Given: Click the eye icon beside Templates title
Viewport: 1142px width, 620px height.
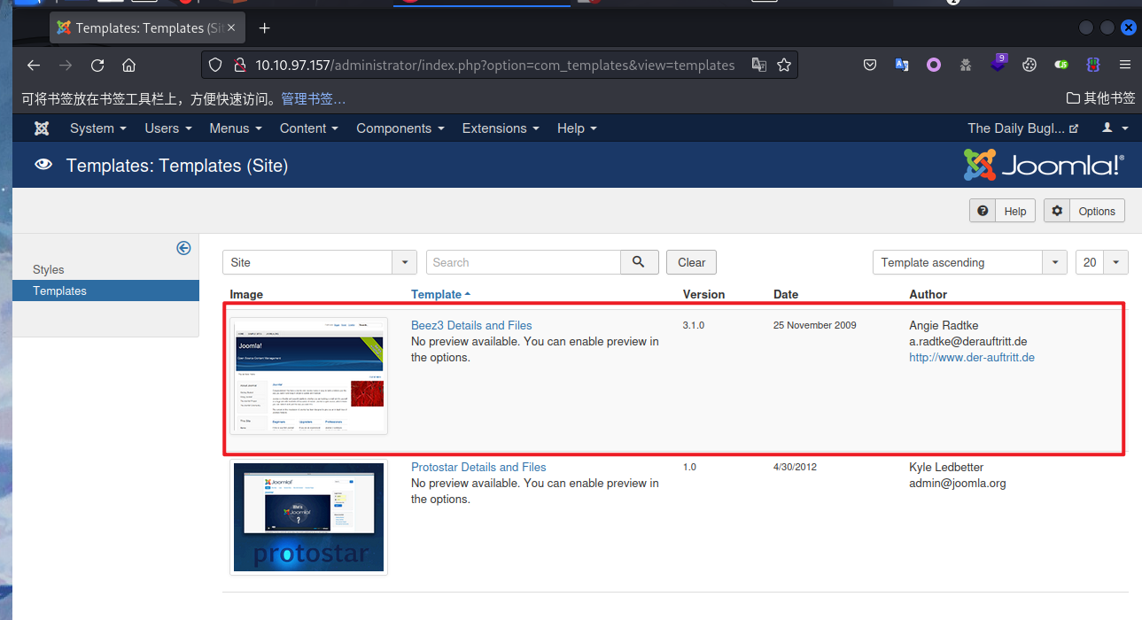Looking at the screenshot, I should point(43,165).
